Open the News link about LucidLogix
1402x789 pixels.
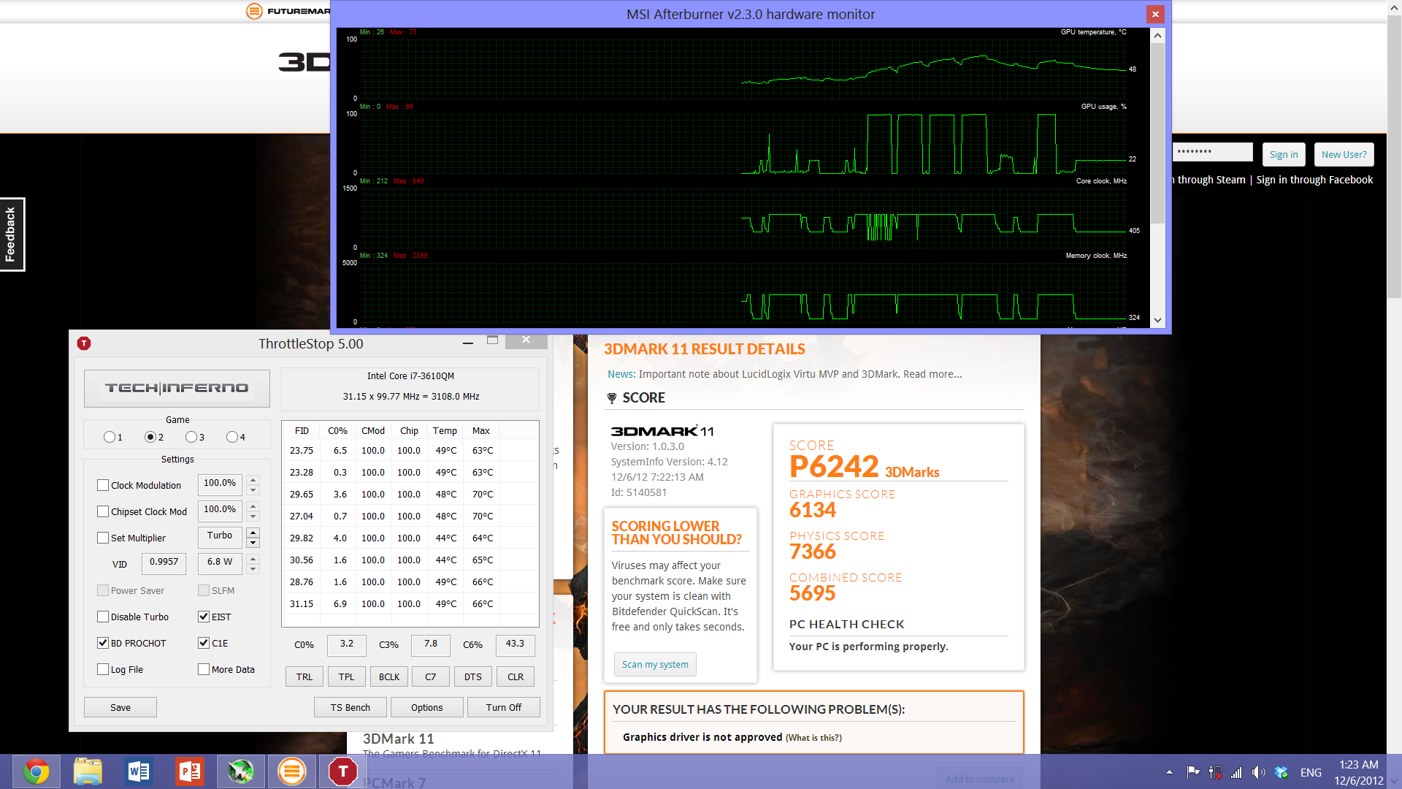621,374
